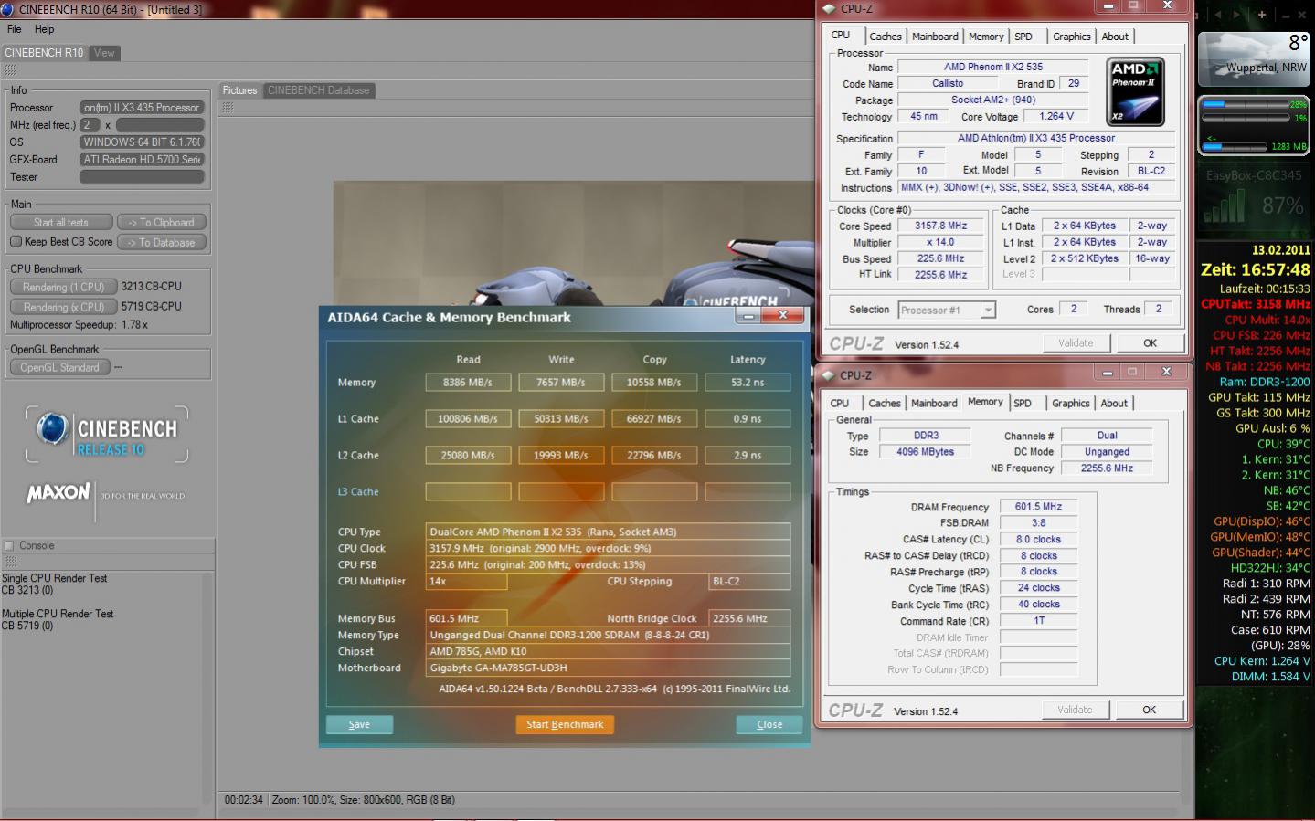Click Save button in AIDA64 window
Viewport: 1315px width, 821px height.
(359, 724)
